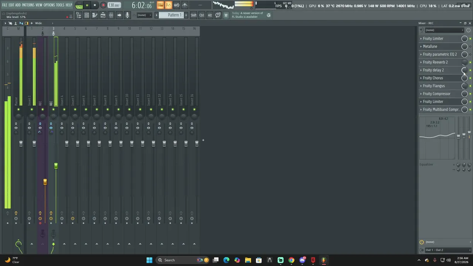The width and height of the screenshot is (473, 266).
Task: Open the ADD menu
Action: click(18, 5)
